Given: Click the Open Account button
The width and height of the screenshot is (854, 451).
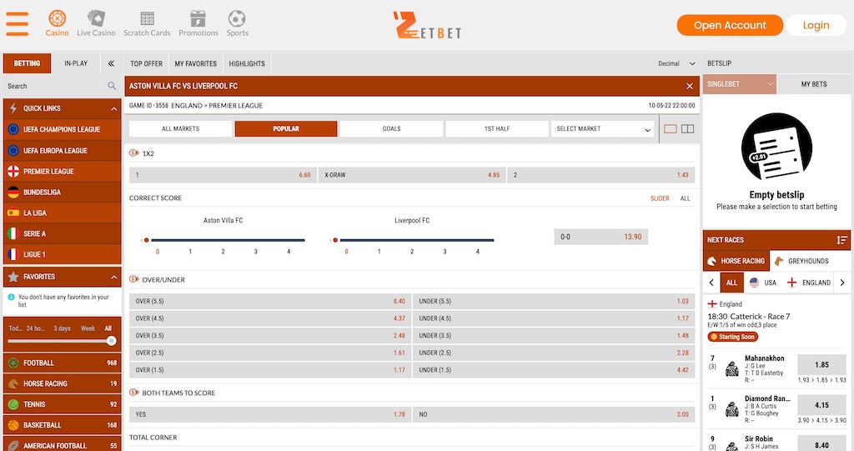Looking at the screenshot, I should (730, 25).
